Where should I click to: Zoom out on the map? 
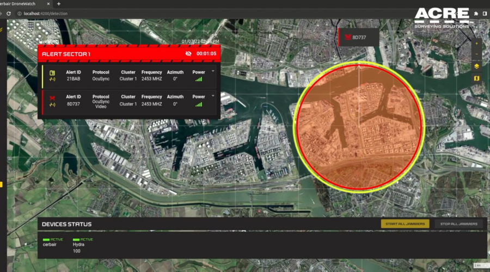(x=476, y=54)
